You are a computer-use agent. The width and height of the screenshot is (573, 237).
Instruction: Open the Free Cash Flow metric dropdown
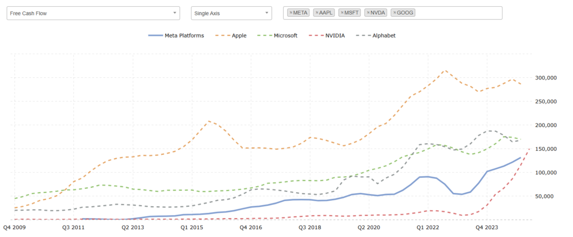(93, 13)
